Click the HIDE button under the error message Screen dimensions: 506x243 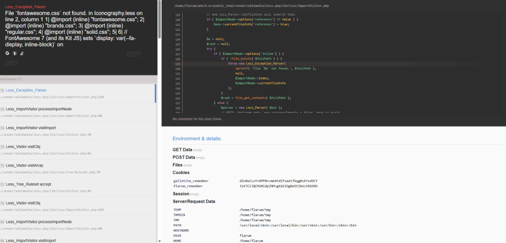click(x=11, y=63)
